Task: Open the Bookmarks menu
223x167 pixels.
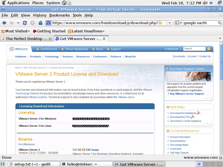Action: click(x=60, y=15)
